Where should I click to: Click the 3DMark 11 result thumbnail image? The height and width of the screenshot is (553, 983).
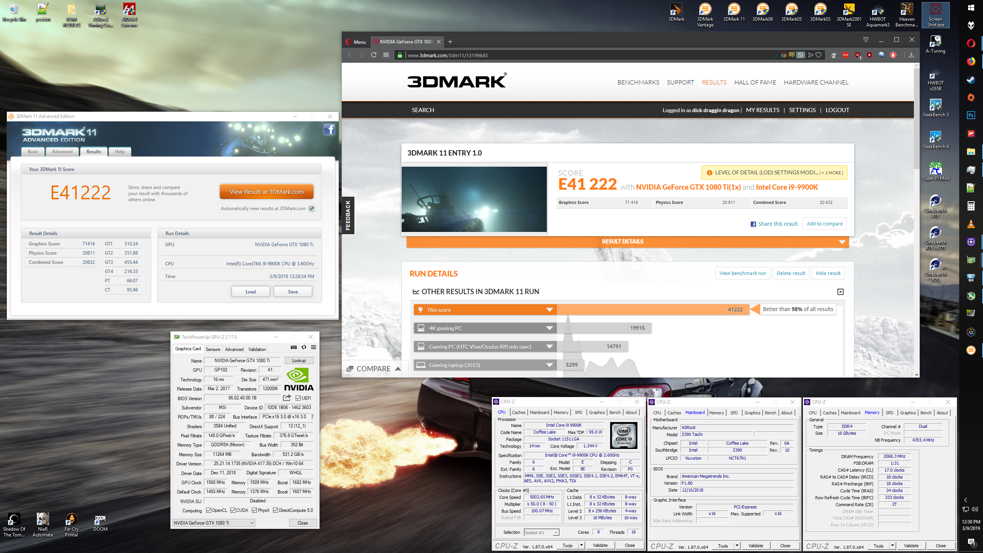click(x=474, y=199)
